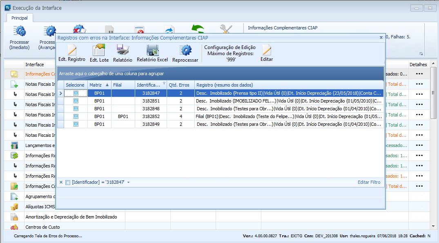The image size is (439, 243).
Task: Open filter on Identifica... column header
Action: click(164, 83)
